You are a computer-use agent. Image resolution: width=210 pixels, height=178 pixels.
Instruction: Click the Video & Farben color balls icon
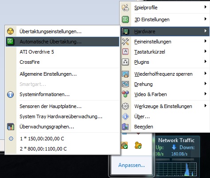125,94
